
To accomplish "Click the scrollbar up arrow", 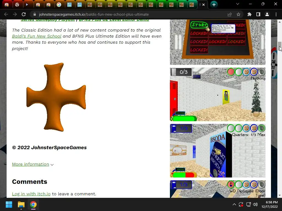I will [x=280, y=22].
